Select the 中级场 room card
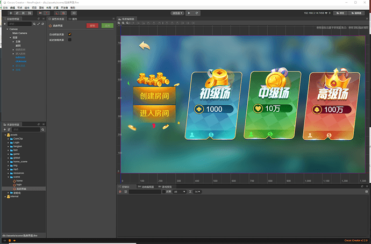Viewport: 371px width, 244px height. [x=272, y=104]
